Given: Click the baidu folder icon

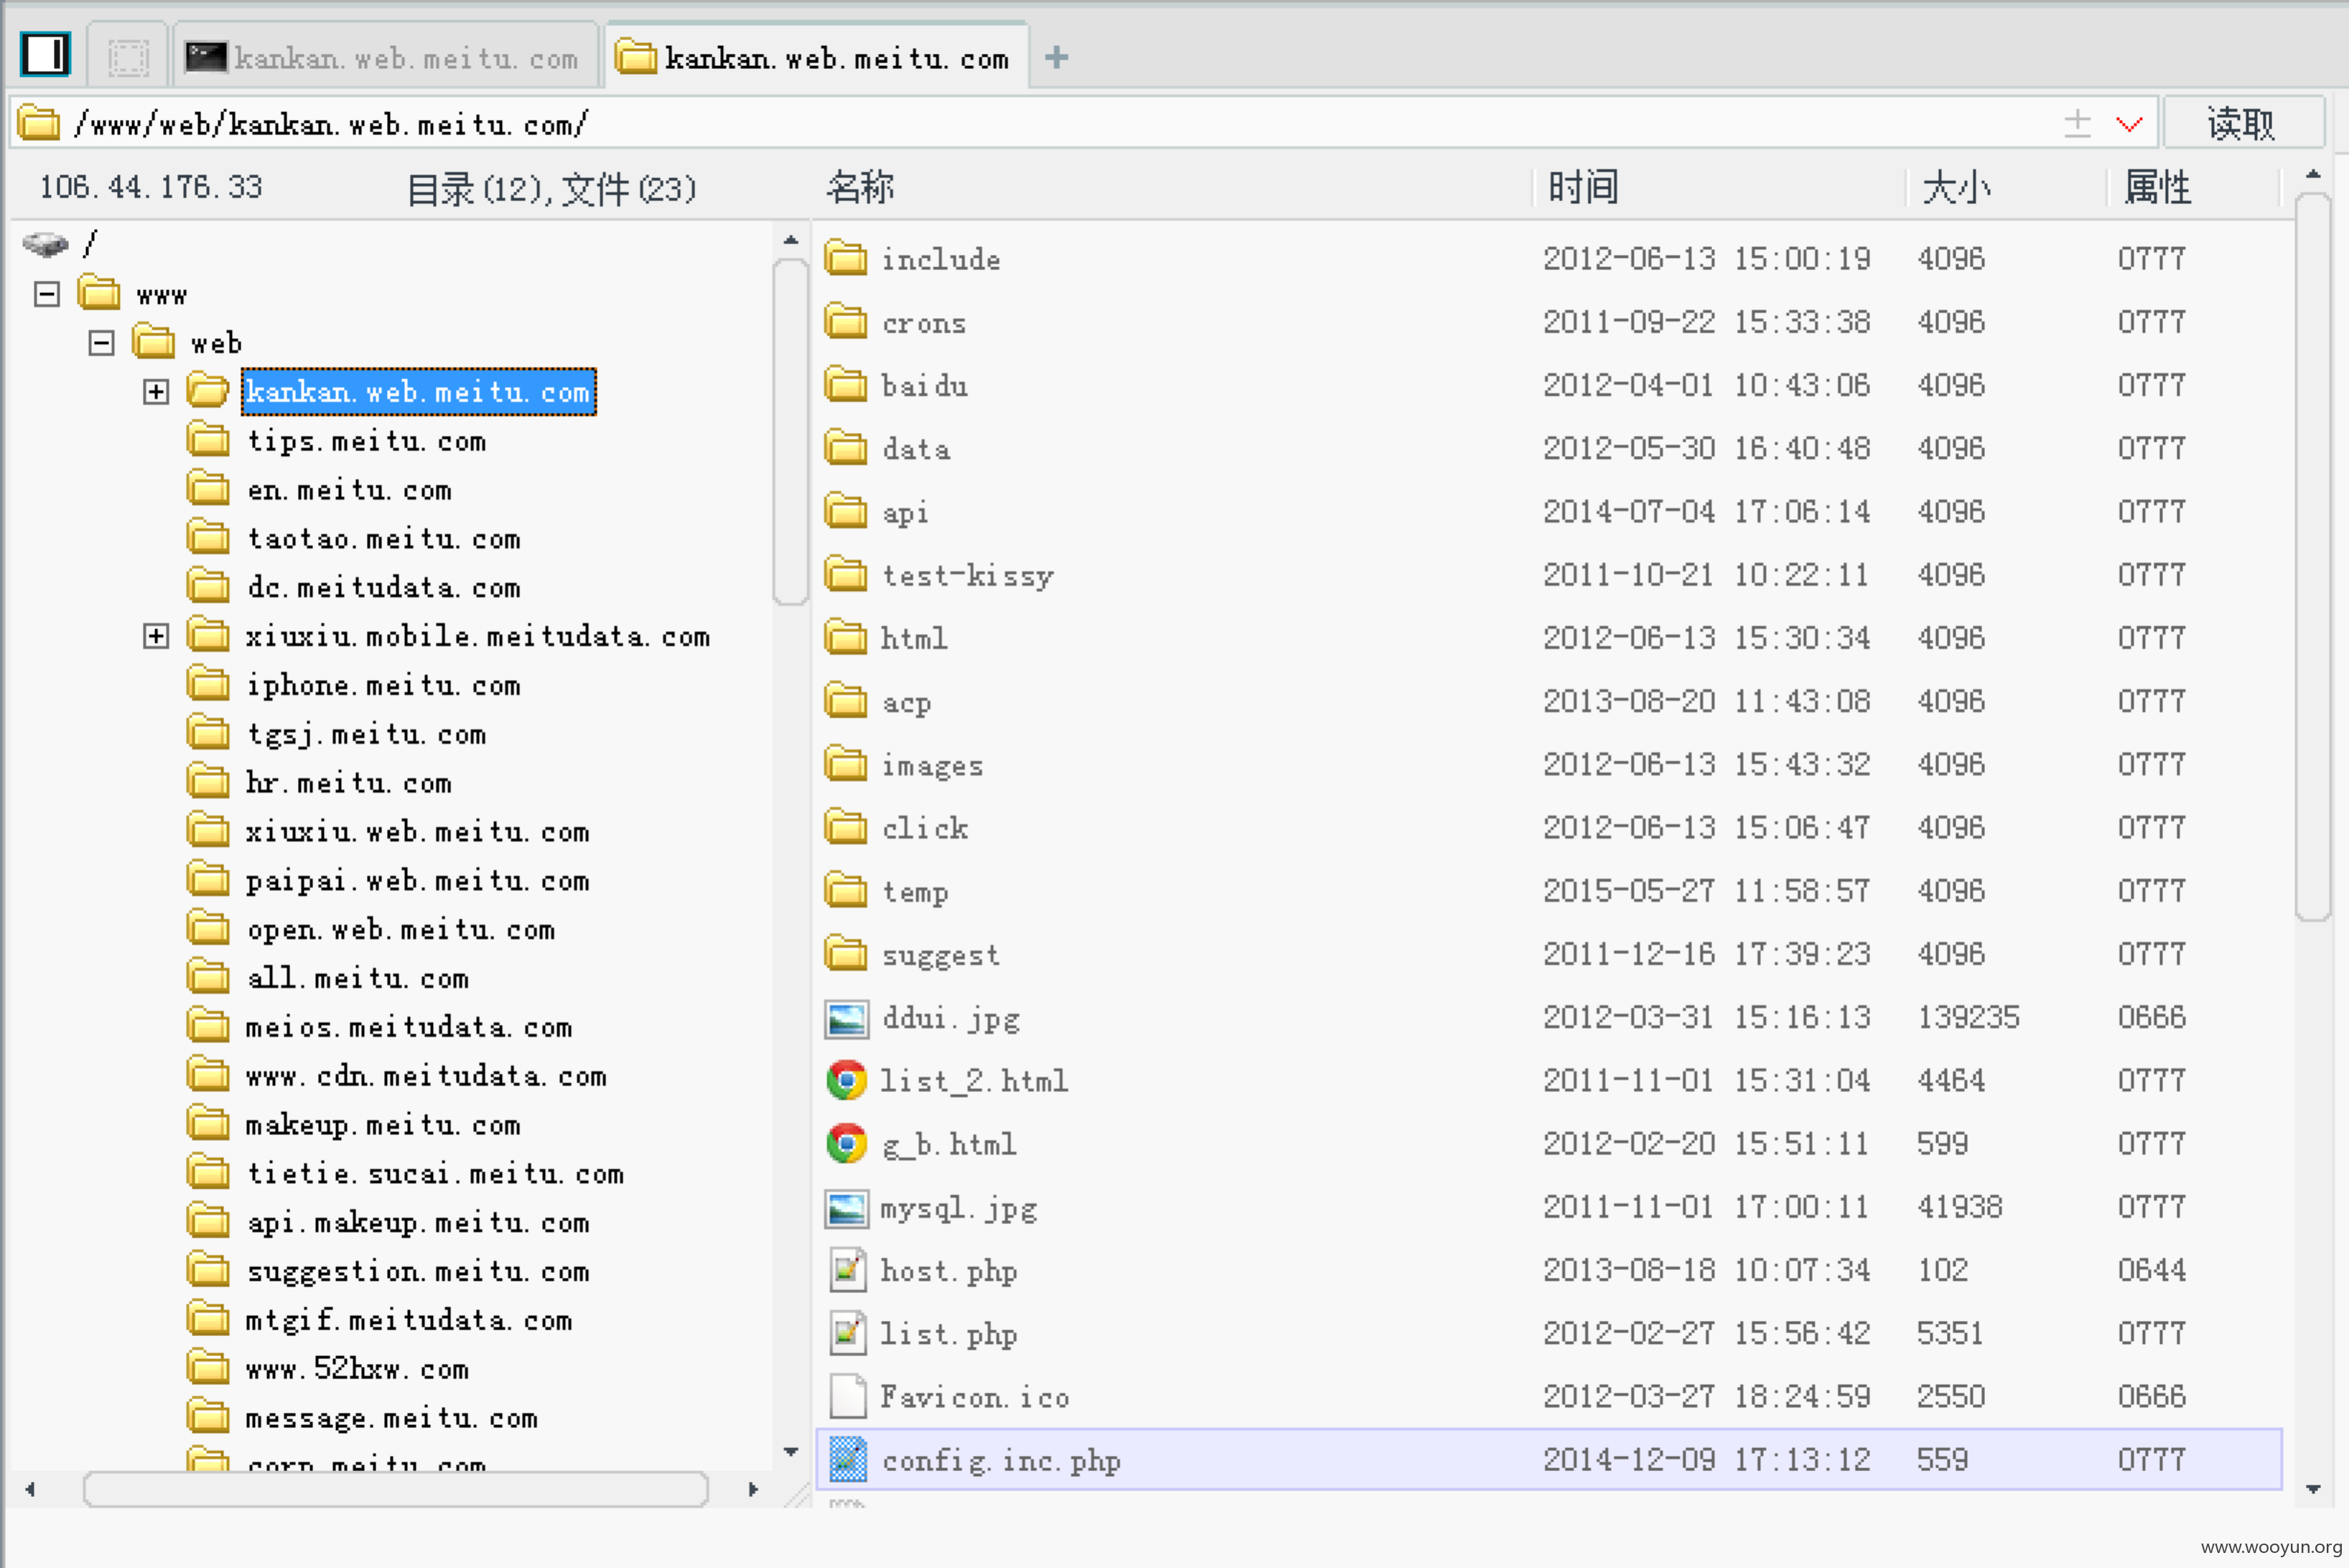Looking at the screenshot, I should [846, 384].
